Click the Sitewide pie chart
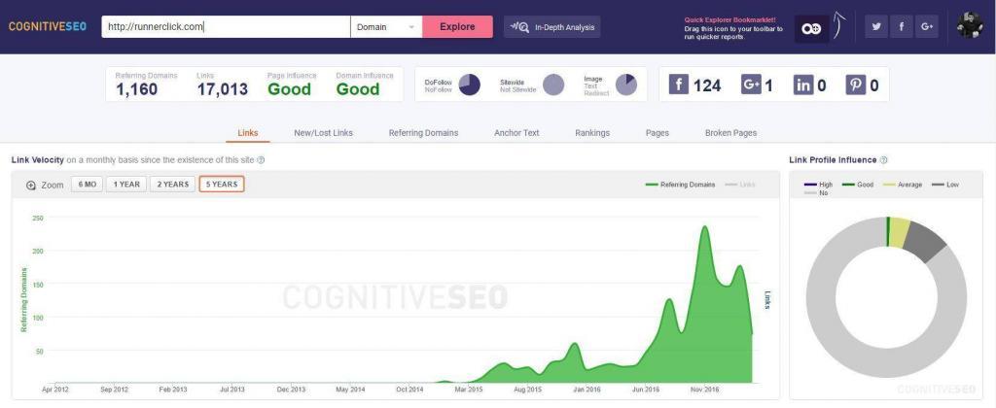The image size is (996, 408). coord(553,85)
